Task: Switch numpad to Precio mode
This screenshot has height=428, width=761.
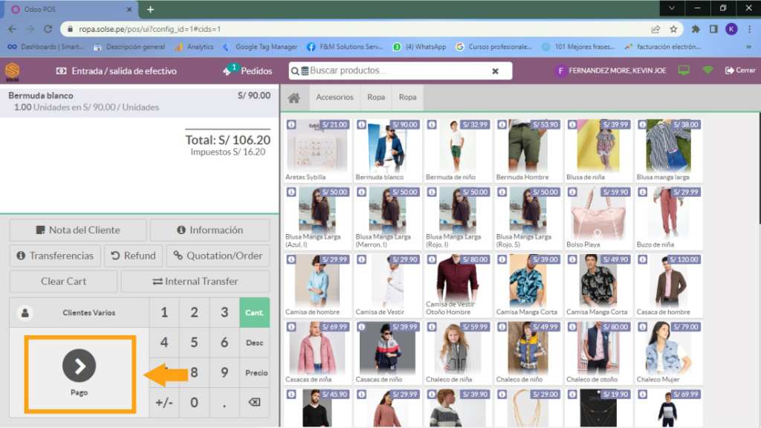Action: (256, 373)
